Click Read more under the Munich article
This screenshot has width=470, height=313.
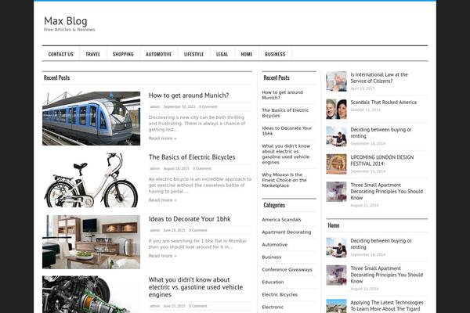pyautogui.click(x=162, y=138)
